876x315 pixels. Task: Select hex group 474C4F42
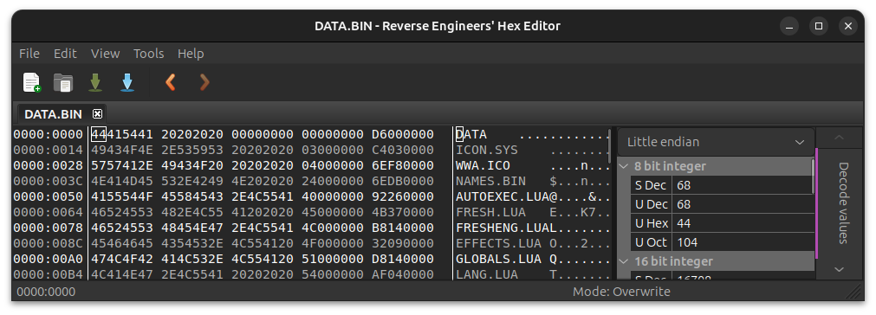(122, 260)
